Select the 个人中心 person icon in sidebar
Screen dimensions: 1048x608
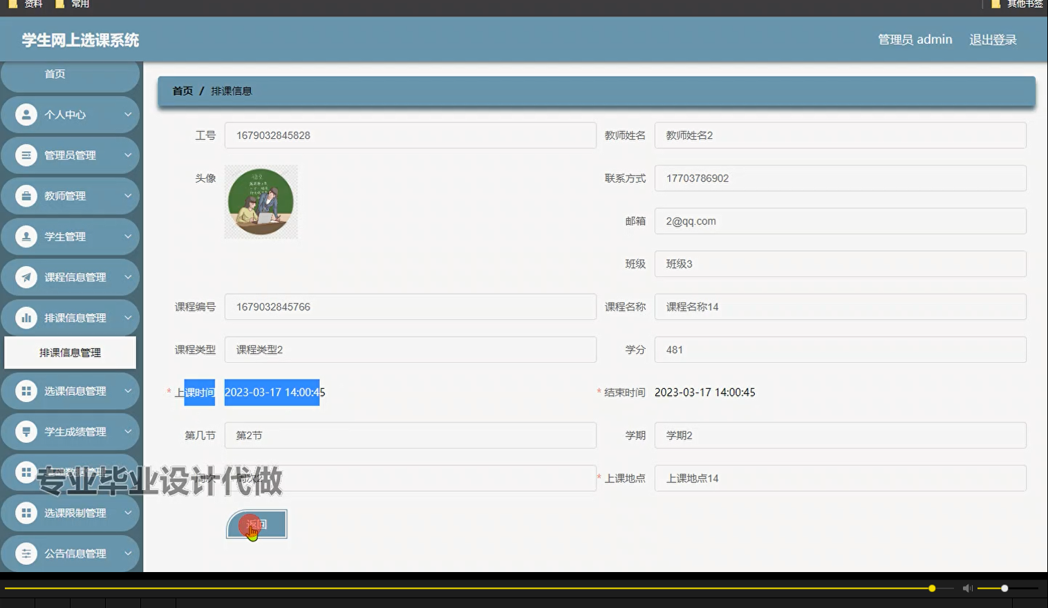point(26,114)
